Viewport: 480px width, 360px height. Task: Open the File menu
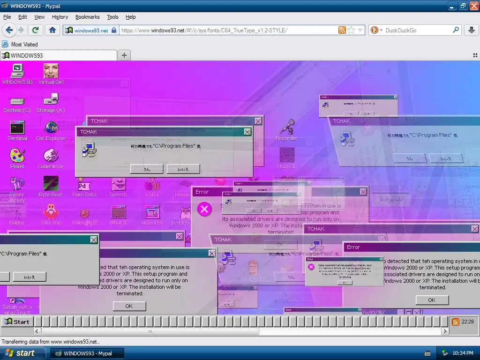tap(7, 17)
